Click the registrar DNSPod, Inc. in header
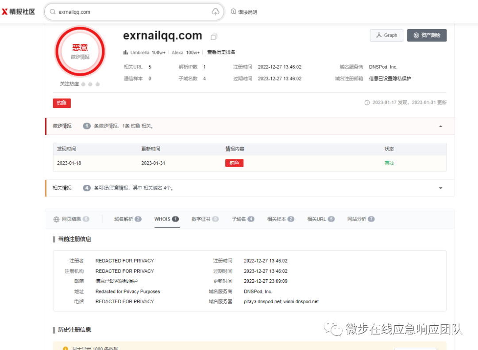478x350 pixels. tap(383, 67)
